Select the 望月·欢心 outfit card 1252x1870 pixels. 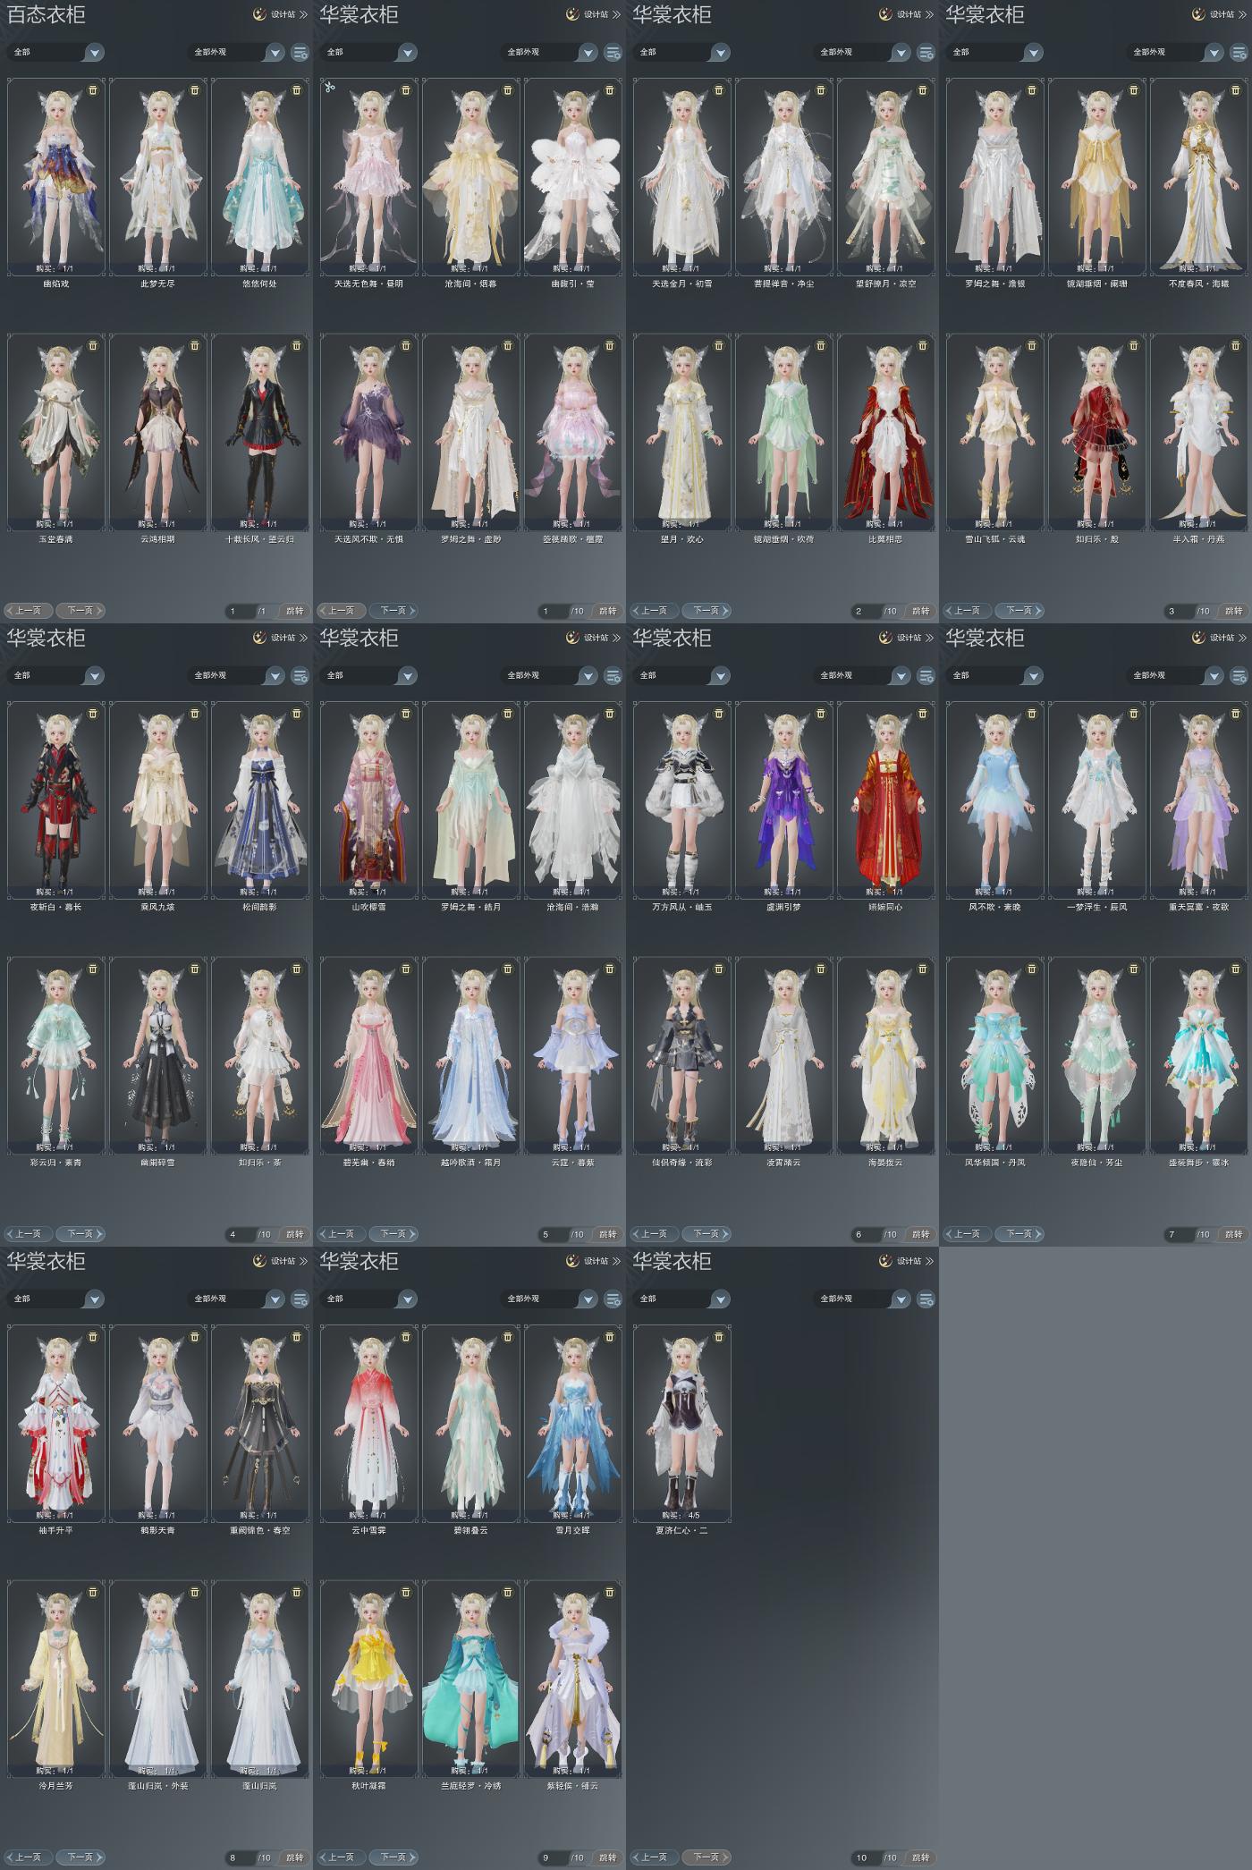coord(682,432)
